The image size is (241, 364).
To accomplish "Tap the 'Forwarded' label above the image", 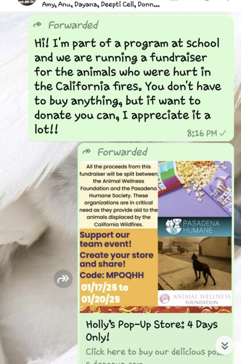I will [123, 152].
